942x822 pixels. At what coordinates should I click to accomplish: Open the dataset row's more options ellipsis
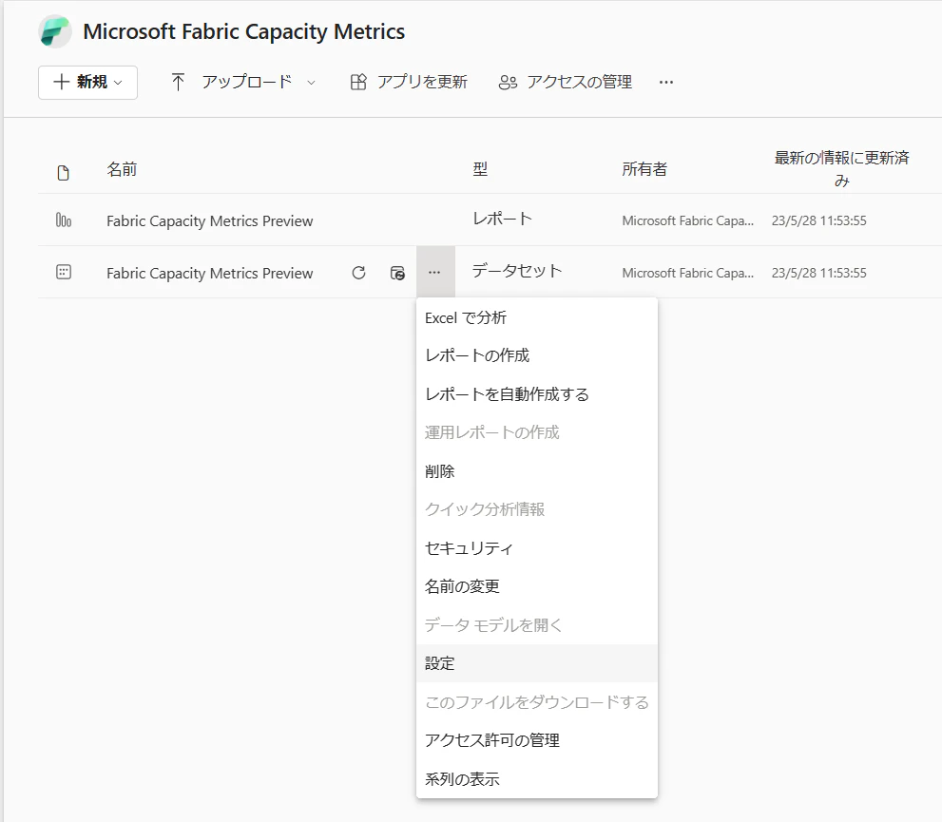coord(435,273)
